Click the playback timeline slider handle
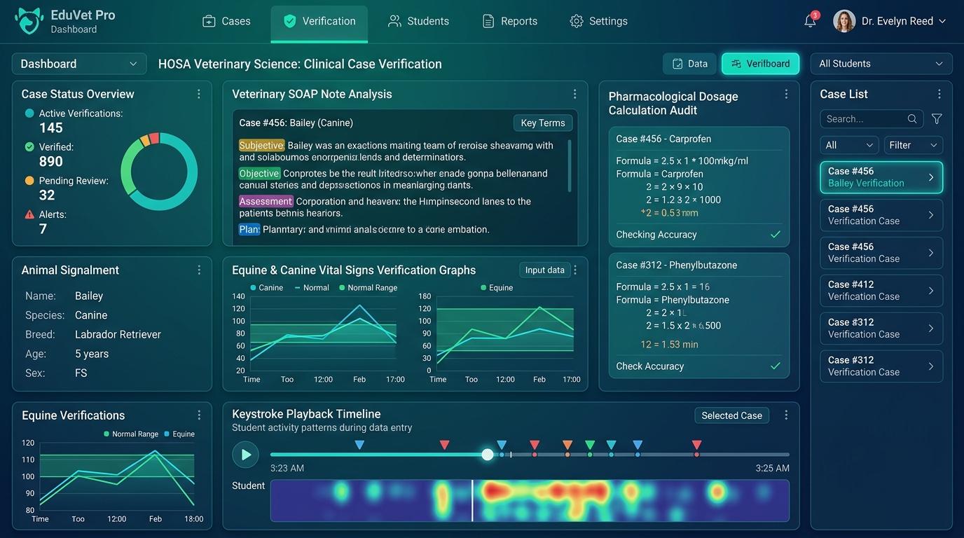Image resolution: width=964 pixels, height=538 pixels. [x=488, y=455]
